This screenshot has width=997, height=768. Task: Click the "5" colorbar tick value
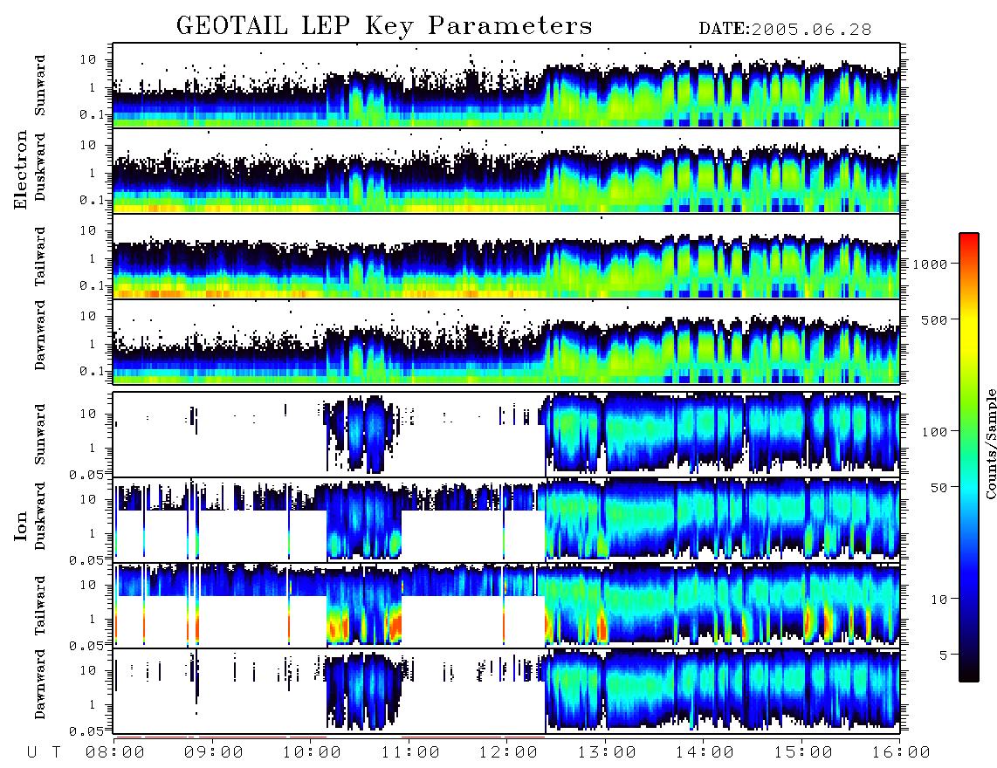[x=944, y=655]
